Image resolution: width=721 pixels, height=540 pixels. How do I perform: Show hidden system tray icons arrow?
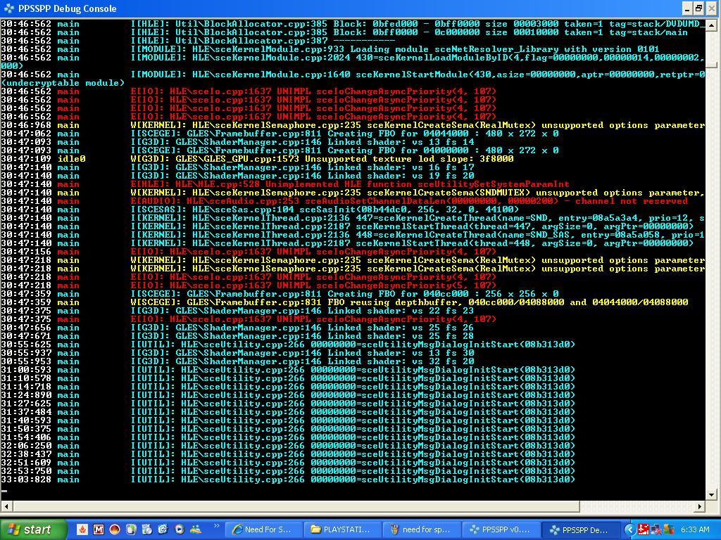point(630,529)
